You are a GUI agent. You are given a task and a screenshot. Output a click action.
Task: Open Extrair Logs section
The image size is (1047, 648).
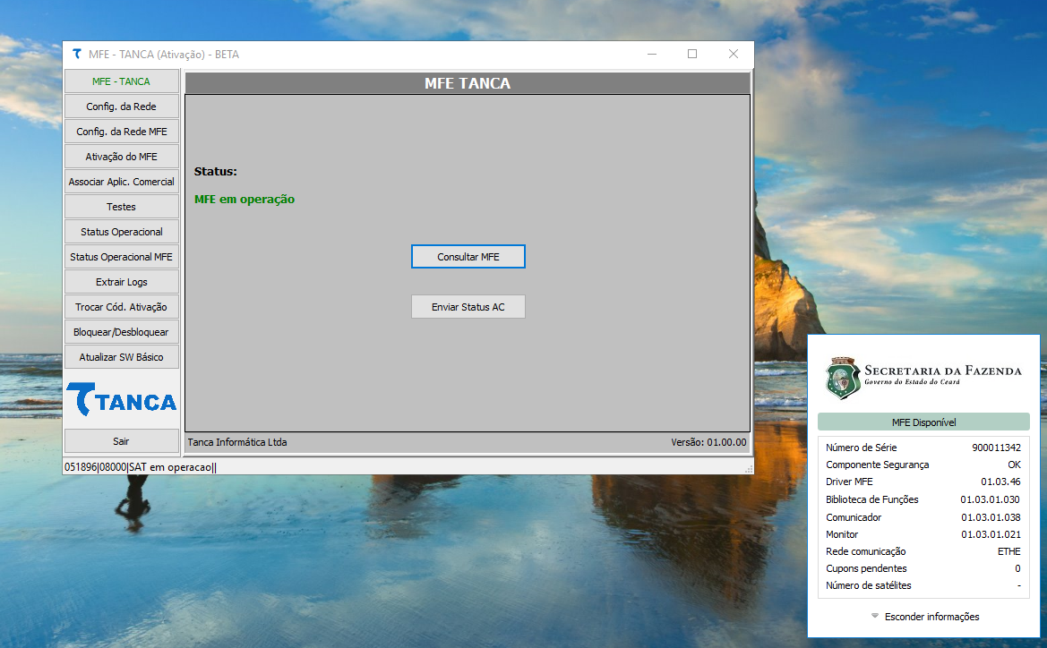122,282
